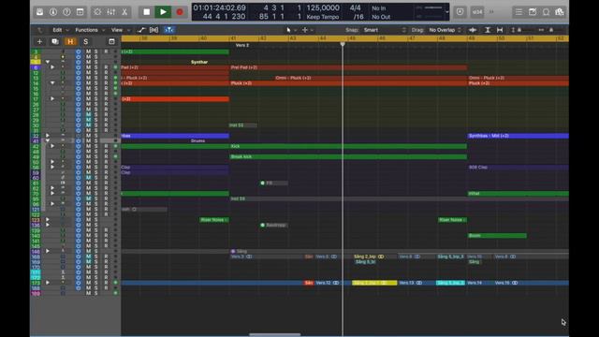This screenshot has width=599, height=337.
Task: Open the Browsers media icon at the toolbar end
Action: (560, 12)
